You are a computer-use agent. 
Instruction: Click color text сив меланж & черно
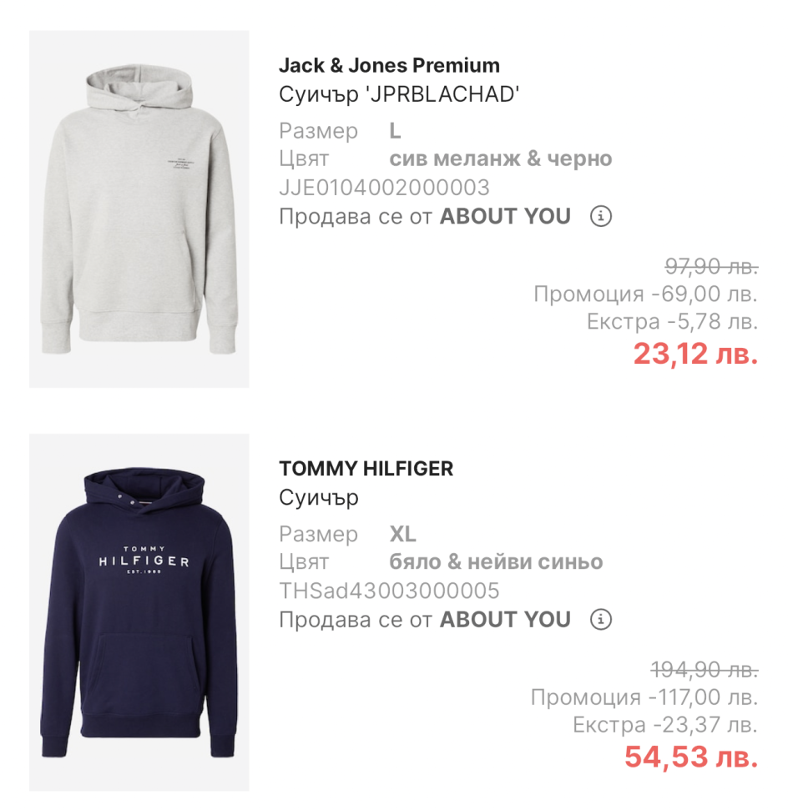coord(501,158)
